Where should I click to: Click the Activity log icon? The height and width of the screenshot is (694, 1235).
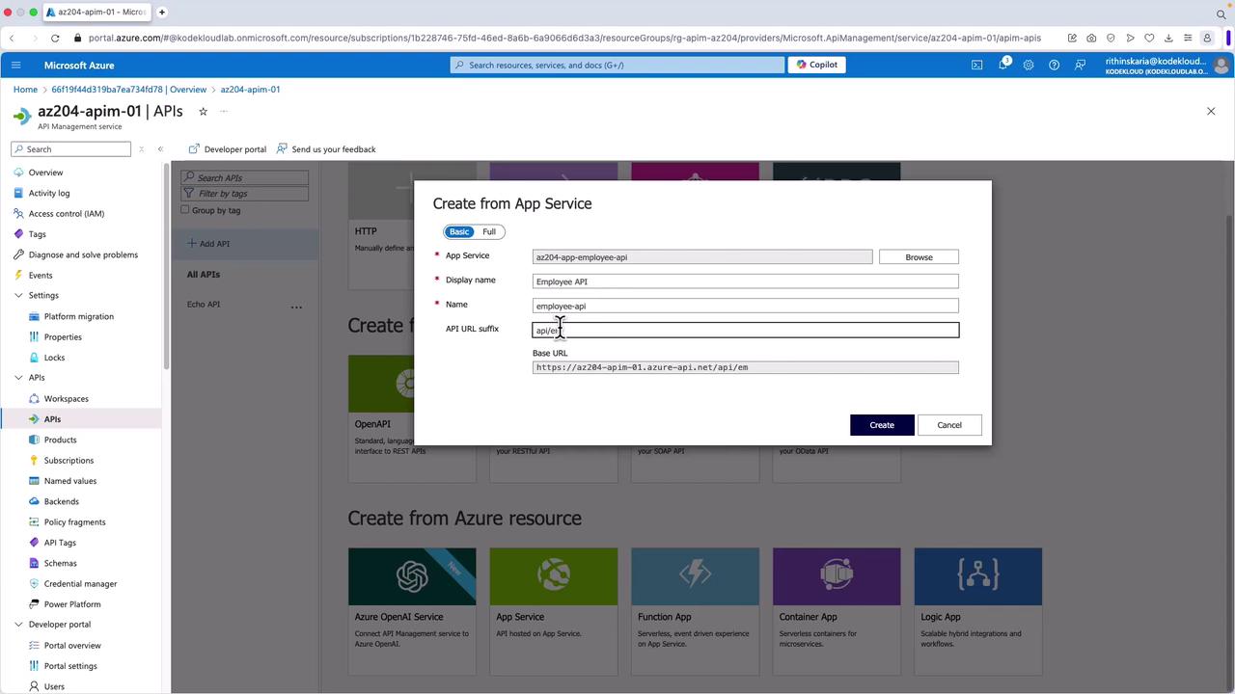[x=18, y=193]
